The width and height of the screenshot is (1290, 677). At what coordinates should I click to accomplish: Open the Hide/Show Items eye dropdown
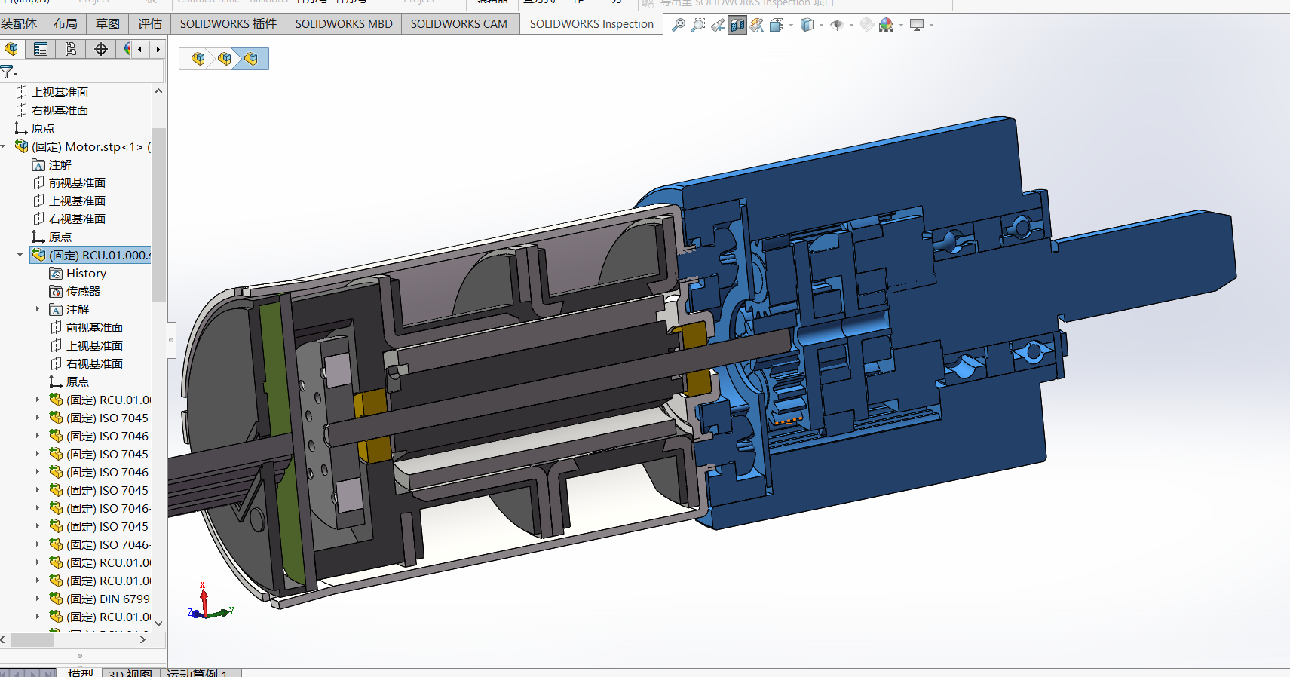coord(851,26)
